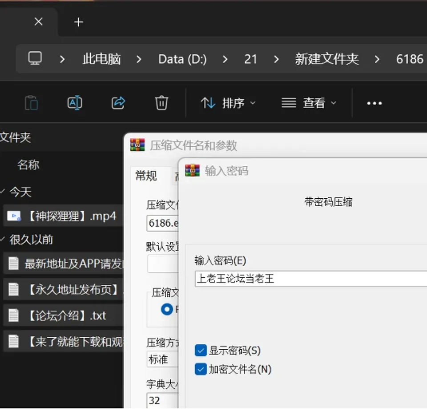Click 新建文件夹 in the breadcrumb
427x409 pixels.
coord(327,59)
